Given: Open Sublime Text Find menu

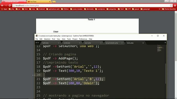Looking at the screenshot, I should [53, 39].
